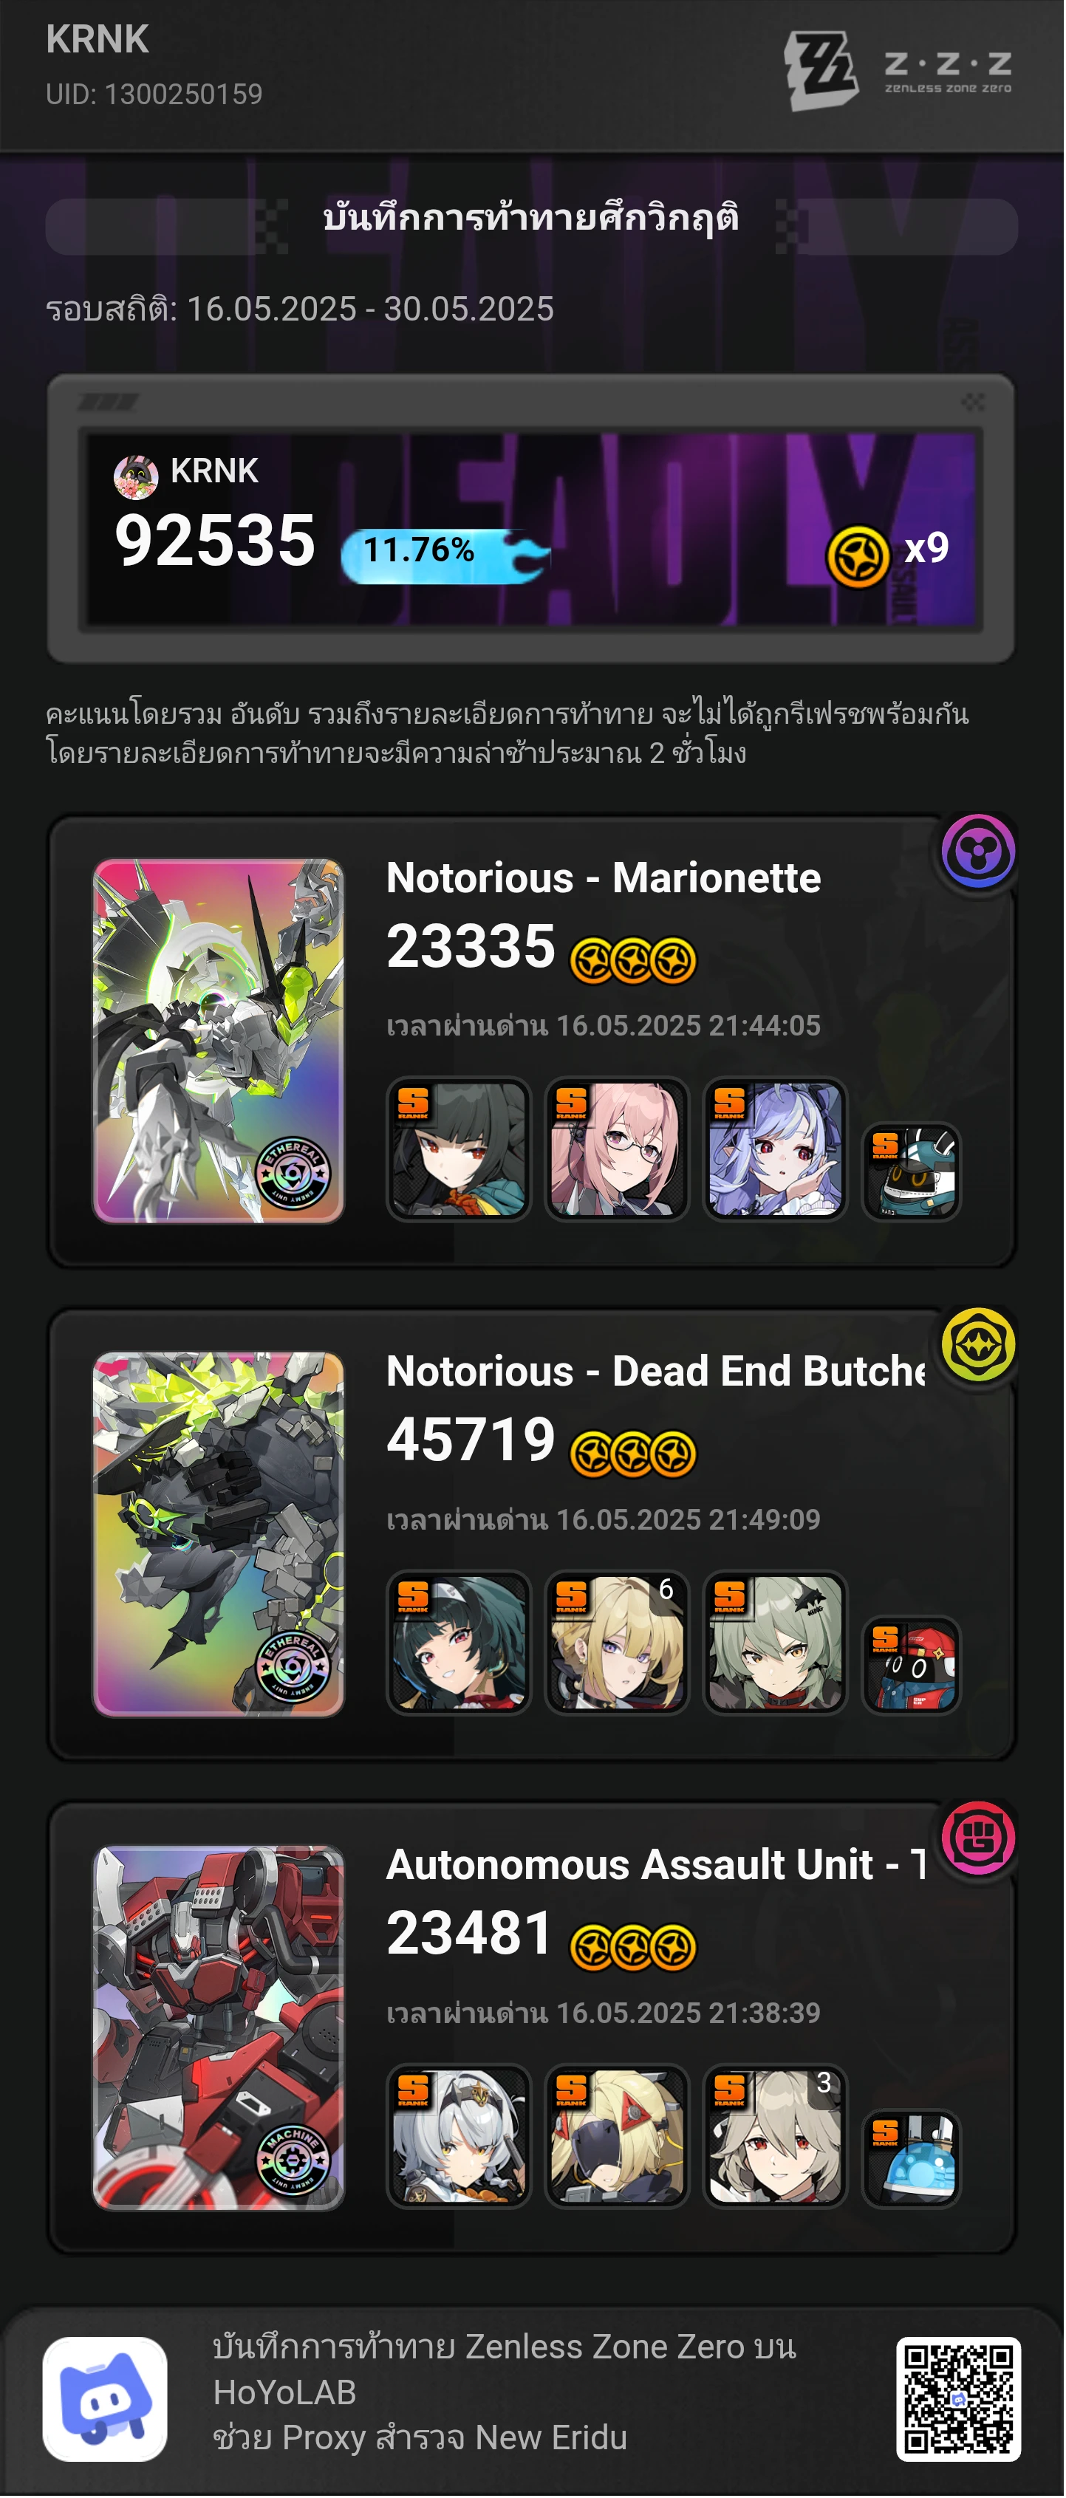Viewport: 1066px width, 2498px height.
Task: Select the pink-haired agent with glasses
Action: (x=617, y=1148)
